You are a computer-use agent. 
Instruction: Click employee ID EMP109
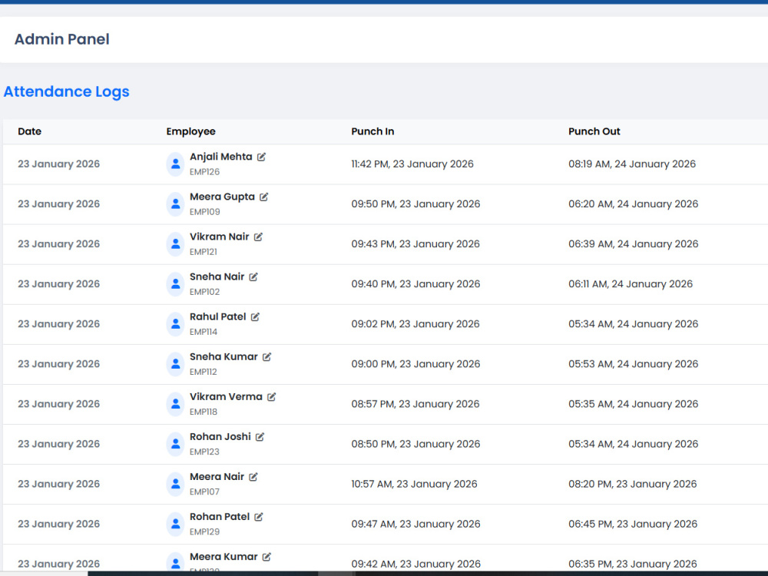pyautogui.click(x=205, y=212)
